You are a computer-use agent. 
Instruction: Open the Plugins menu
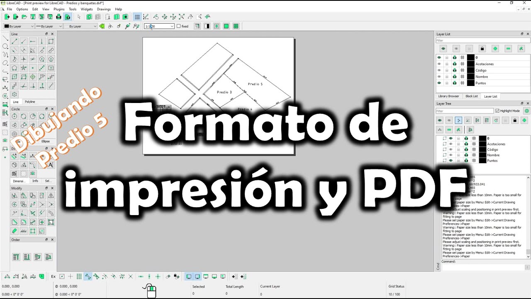59,9
